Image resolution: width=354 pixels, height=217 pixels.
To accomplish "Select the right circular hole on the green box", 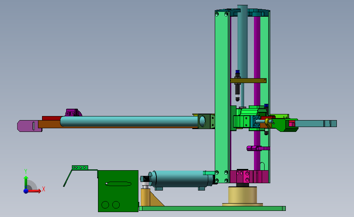I will [116, 205].
